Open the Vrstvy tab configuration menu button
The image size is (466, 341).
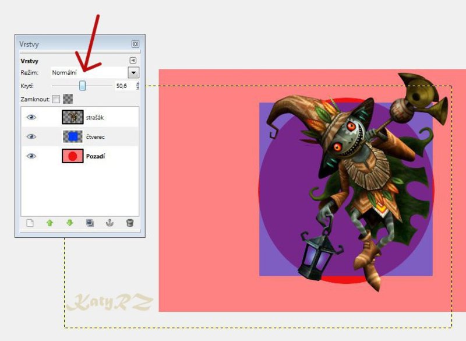pyautogui.click(x=133, y=61)
